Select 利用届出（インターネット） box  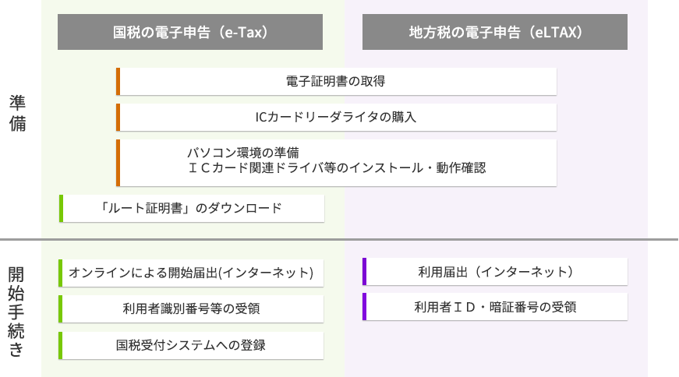tap(495, 272)
